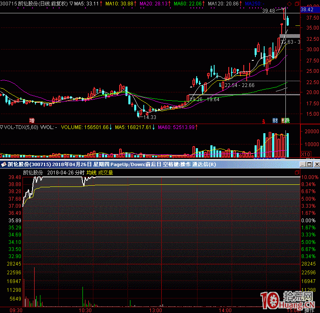Viewport: 320px width, 313px height.
Task: Expand the MA indicator triangle menu
Action: coord(71,4)
